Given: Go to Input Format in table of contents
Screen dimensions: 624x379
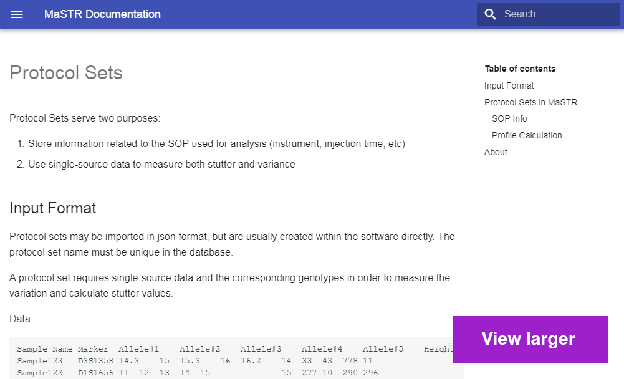Looking at the screenshot, I should 509,85.
